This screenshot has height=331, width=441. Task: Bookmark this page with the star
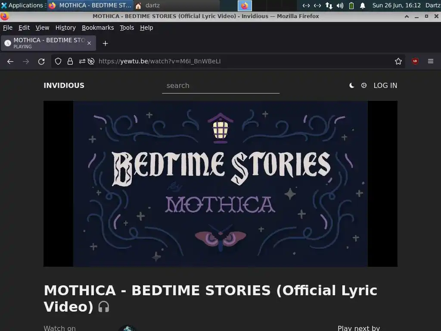click(x=398, y=61)
